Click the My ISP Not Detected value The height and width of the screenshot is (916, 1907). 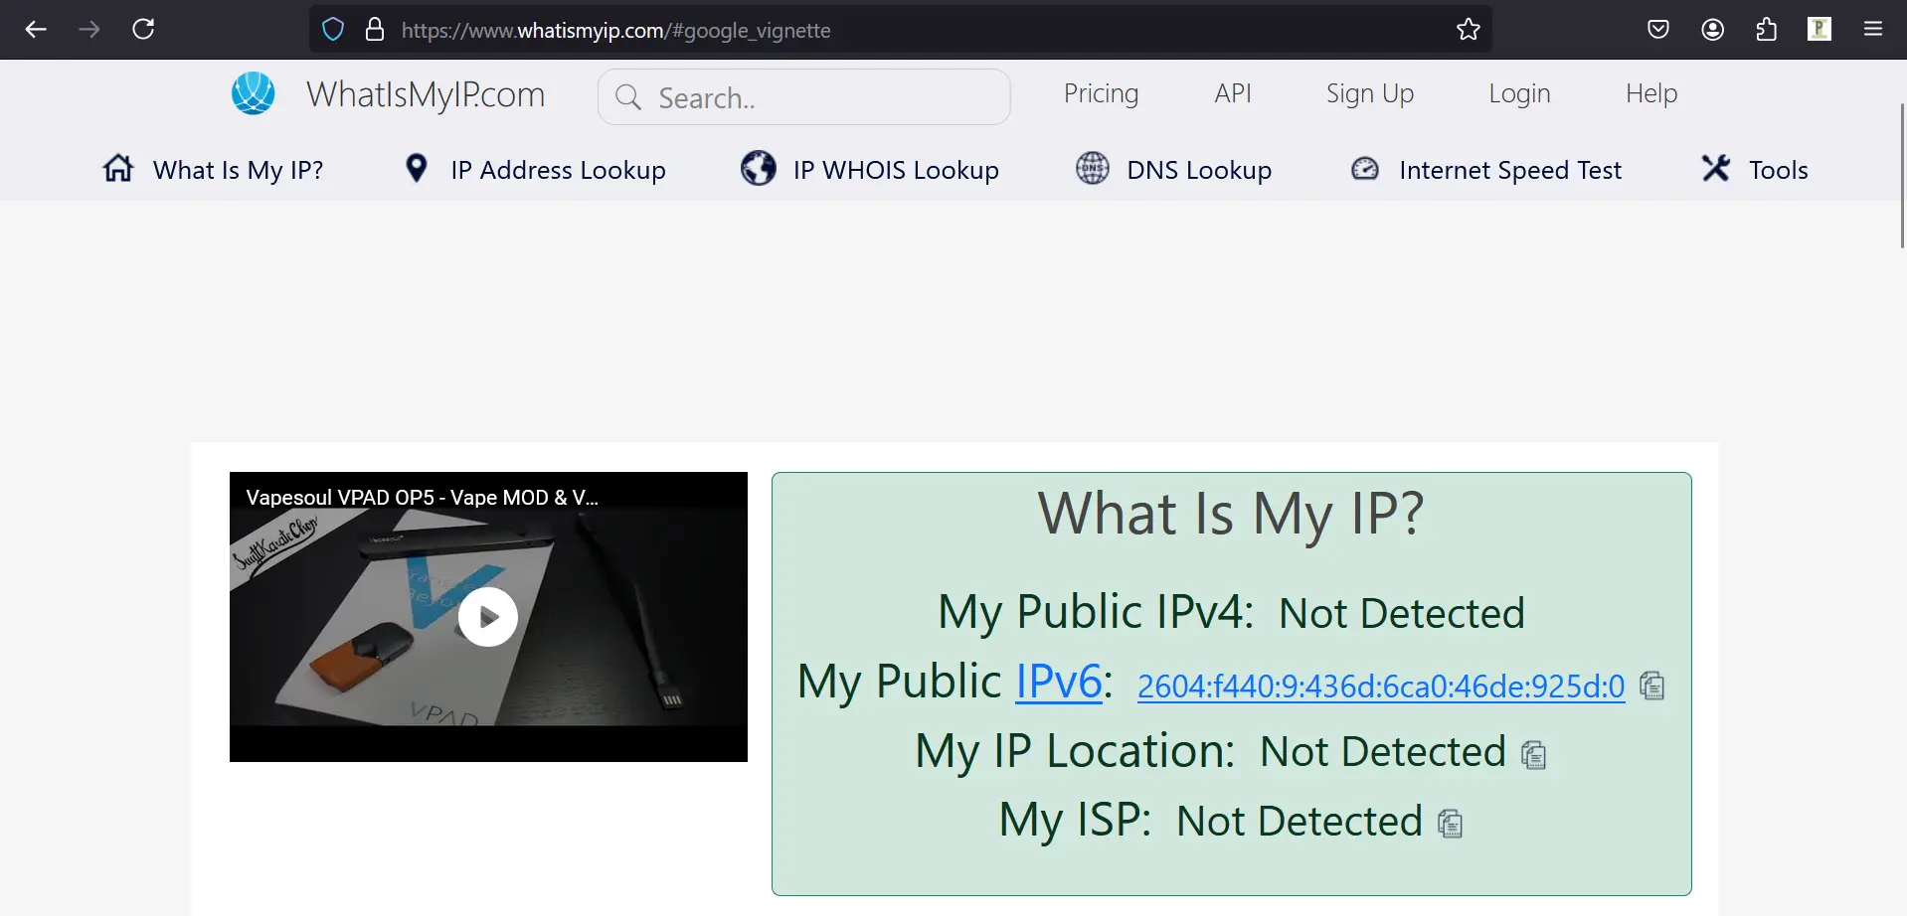click(1299, 822)
